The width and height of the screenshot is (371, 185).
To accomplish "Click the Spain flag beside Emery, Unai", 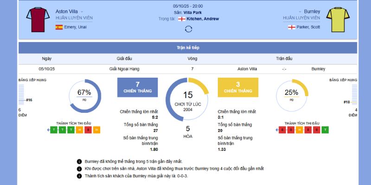I will click(x=59, y=27).
